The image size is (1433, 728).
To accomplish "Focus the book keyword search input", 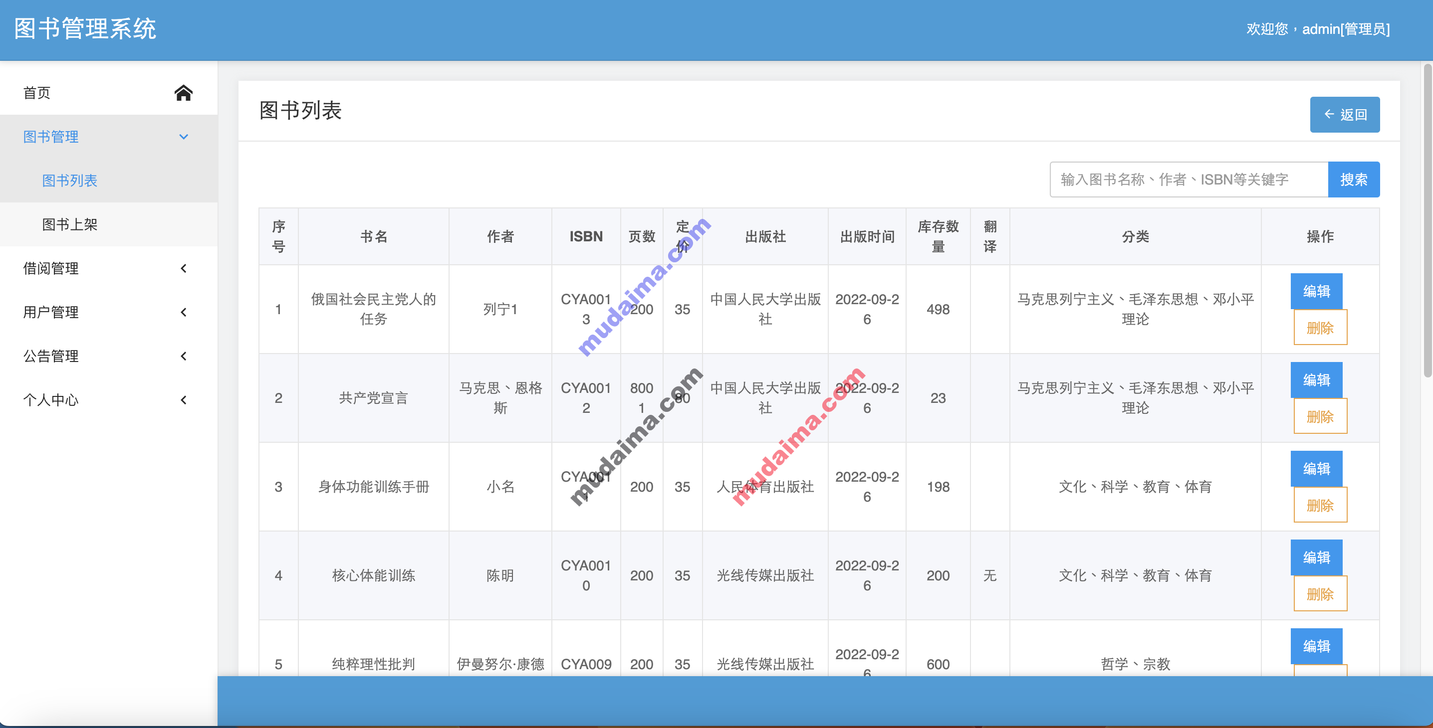I will tap(1189, 180).
